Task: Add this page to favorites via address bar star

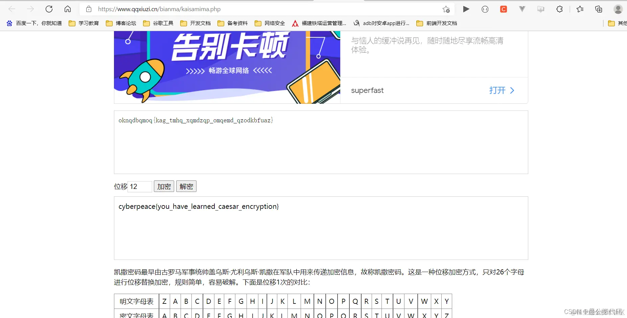Action: coord(446,9)
